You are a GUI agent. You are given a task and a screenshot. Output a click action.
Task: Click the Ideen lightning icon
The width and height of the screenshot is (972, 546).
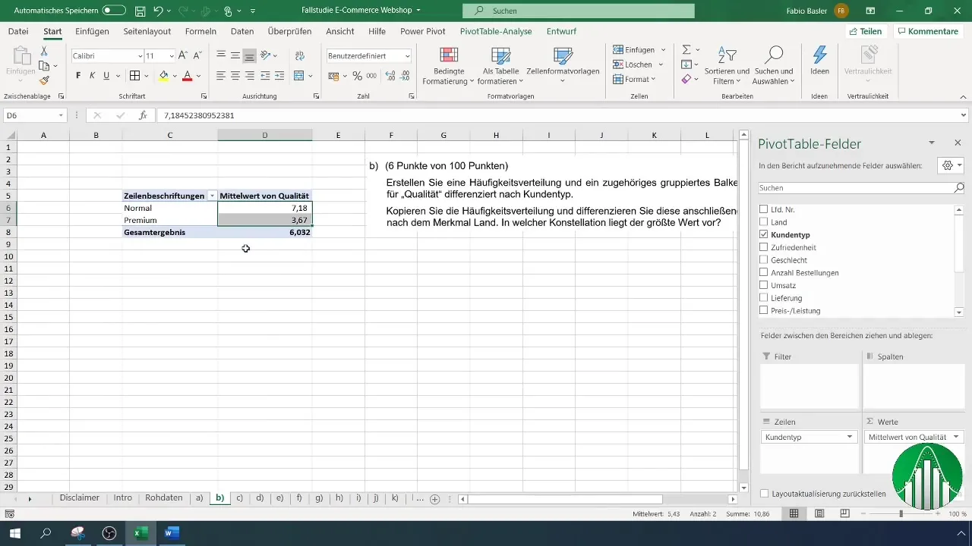(x=819, y=61)
